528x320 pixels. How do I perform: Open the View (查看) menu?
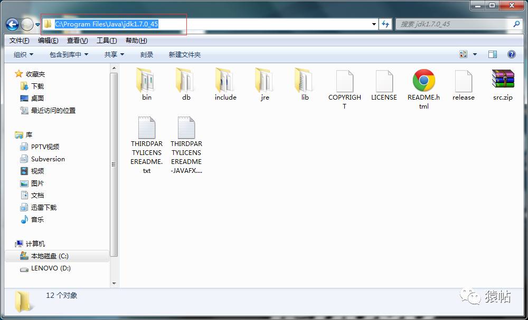point(78,41)
